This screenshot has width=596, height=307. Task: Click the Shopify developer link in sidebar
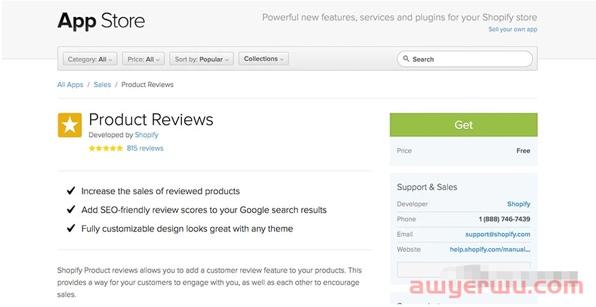(518, 204)
